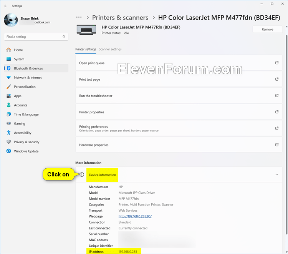Image resolution: width=288 pixels, height=254 pixels.
Task: Open Privacy & security settings
Action: (36, 142)
